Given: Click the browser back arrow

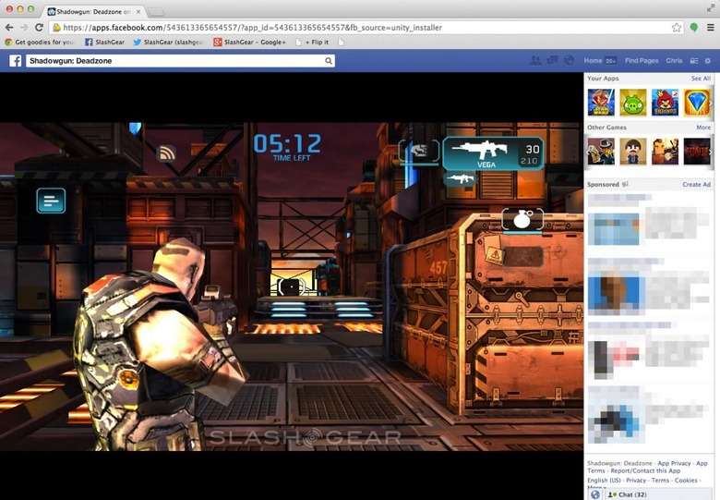Looking at the screenshot, I should [9, 28].
